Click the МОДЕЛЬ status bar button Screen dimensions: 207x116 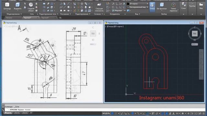(x=106, y=113)
